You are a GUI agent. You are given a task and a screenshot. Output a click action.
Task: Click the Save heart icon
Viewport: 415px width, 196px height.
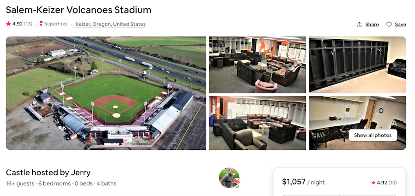389,24
